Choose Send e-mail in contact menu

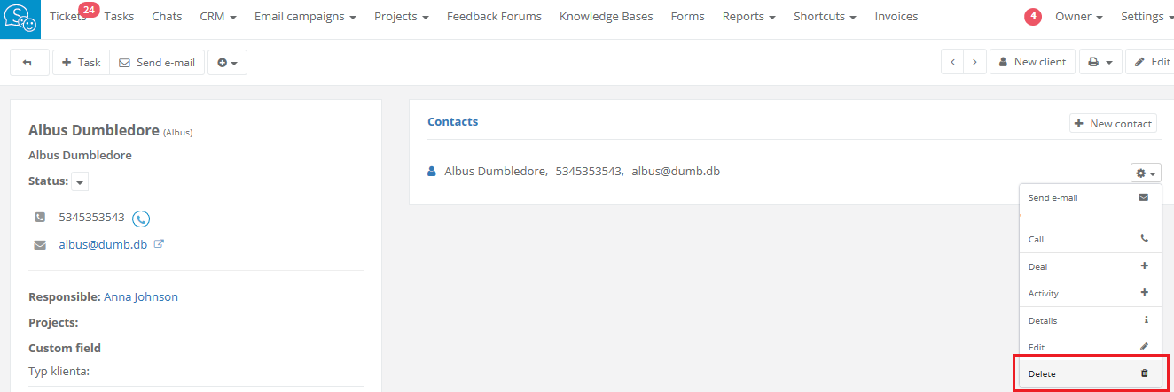[1090, 197]
